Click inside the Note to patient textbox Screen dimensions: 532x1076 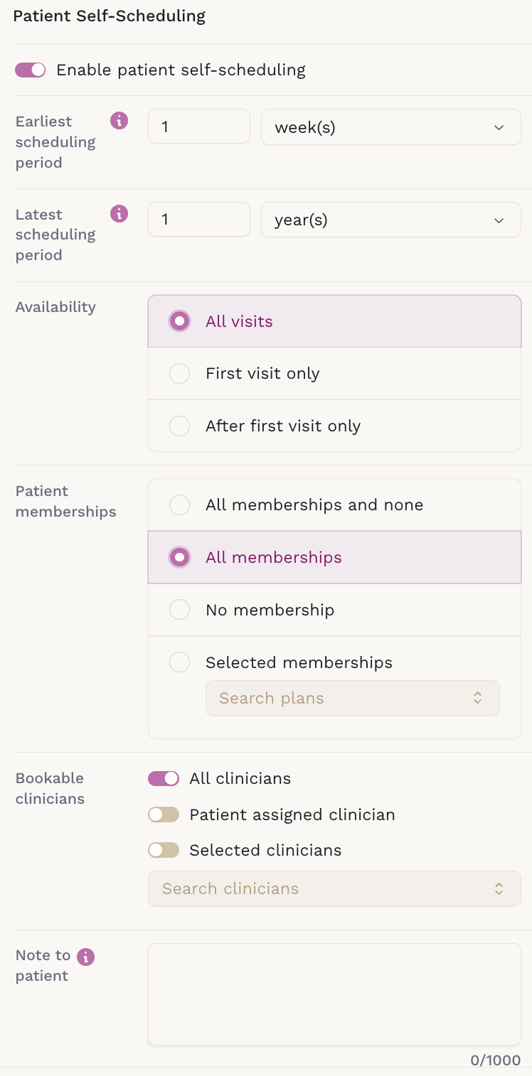point(334,994)
